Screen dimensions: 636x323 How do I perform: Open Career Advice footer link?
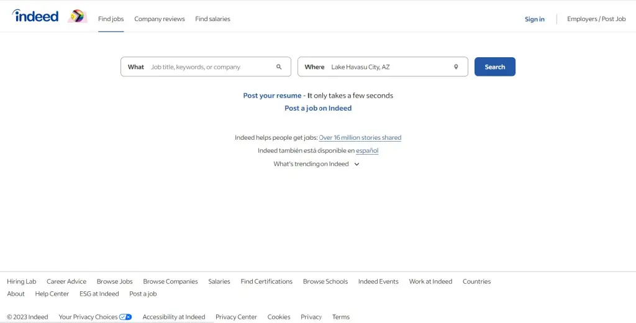pyautogui.click(x=66, y=281)
